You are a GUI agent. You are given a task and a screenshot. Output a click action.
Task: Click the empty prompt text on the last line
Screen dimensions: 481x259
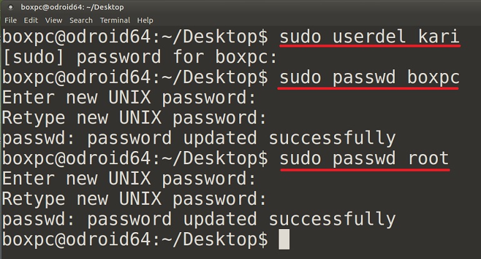135,240
